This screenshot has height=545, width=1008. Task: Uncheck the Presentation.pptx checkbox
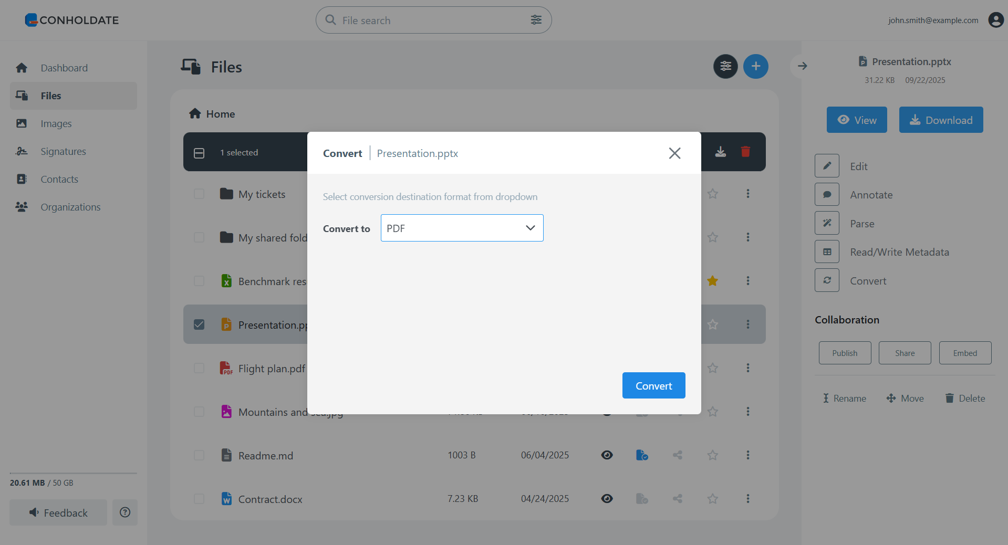(x=199, y=324)
